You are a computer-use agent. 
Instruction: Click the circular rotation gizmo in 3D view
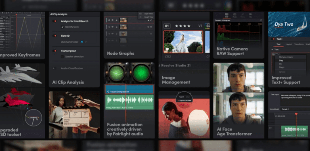click(33, 118)
